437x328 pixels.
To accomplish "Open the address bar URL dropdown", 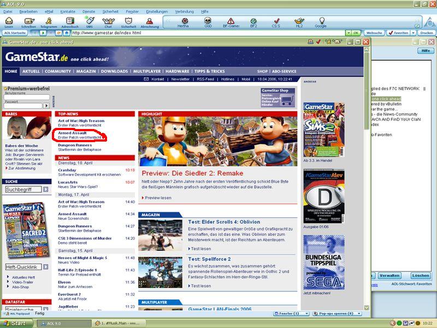I will (348, 33).
